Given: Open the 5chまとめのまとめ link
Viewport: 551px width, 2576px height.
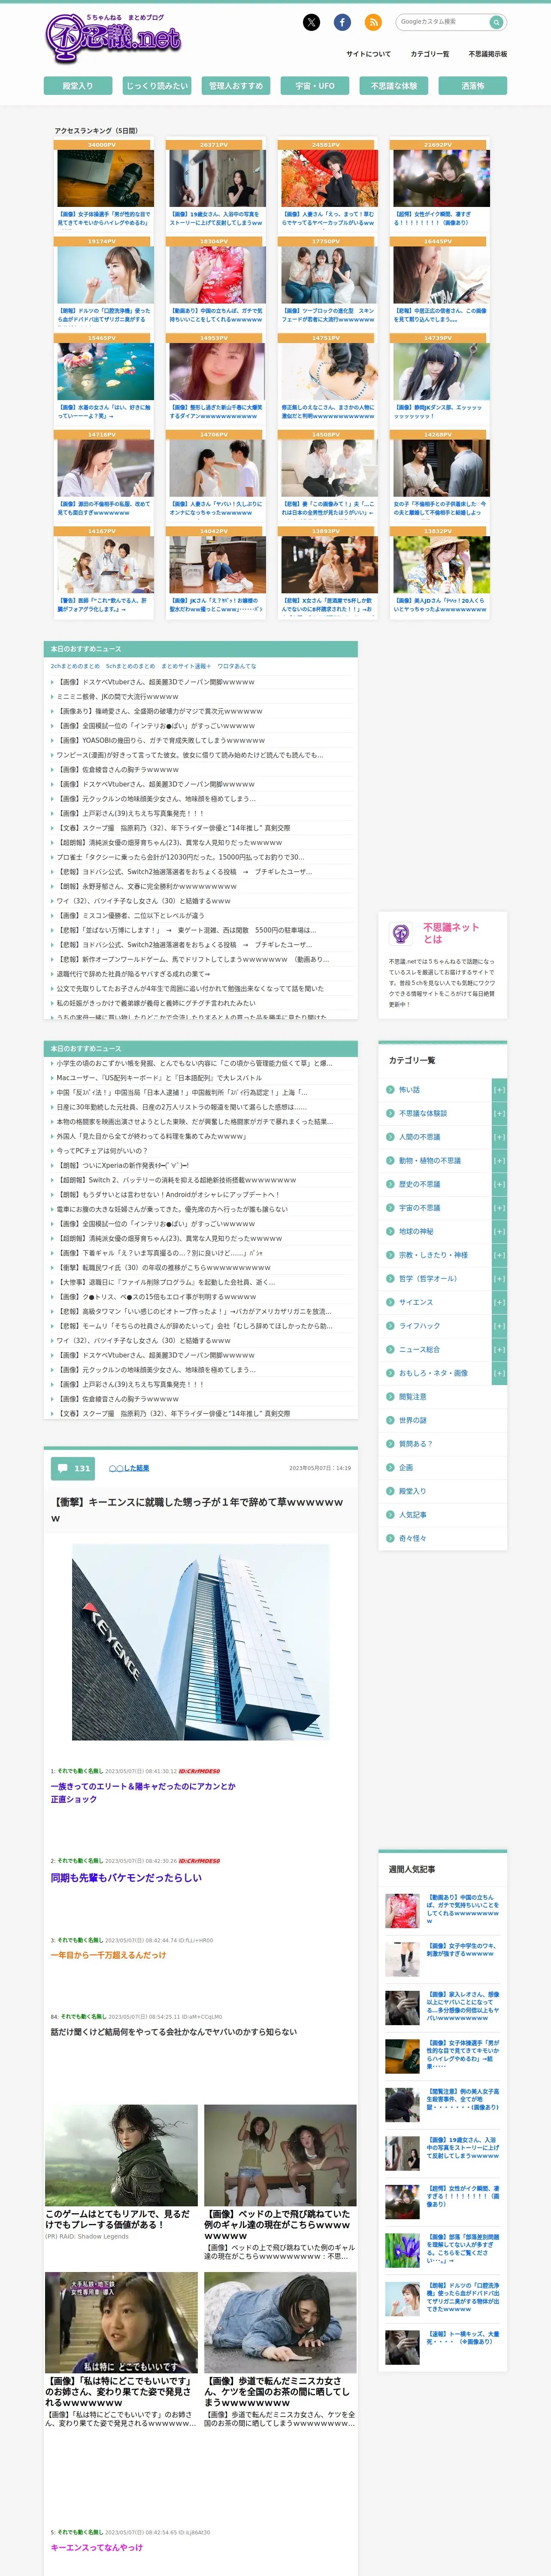Looking at the screenshot, I should [130, 666].
